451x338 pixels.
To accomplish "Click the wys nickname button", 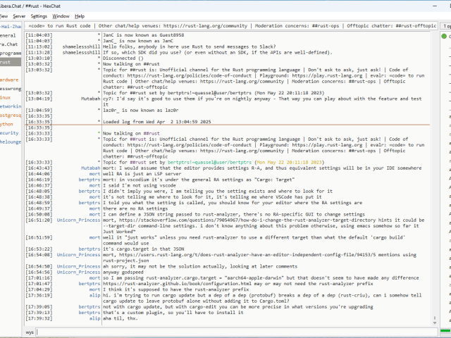I will (x=30, y=330).
